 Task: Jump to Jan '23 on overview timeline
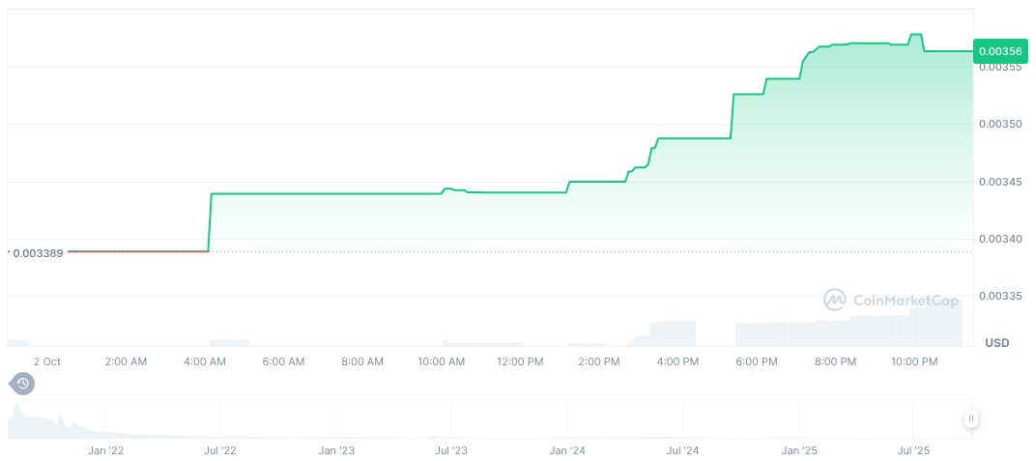[x=335, y=450]
